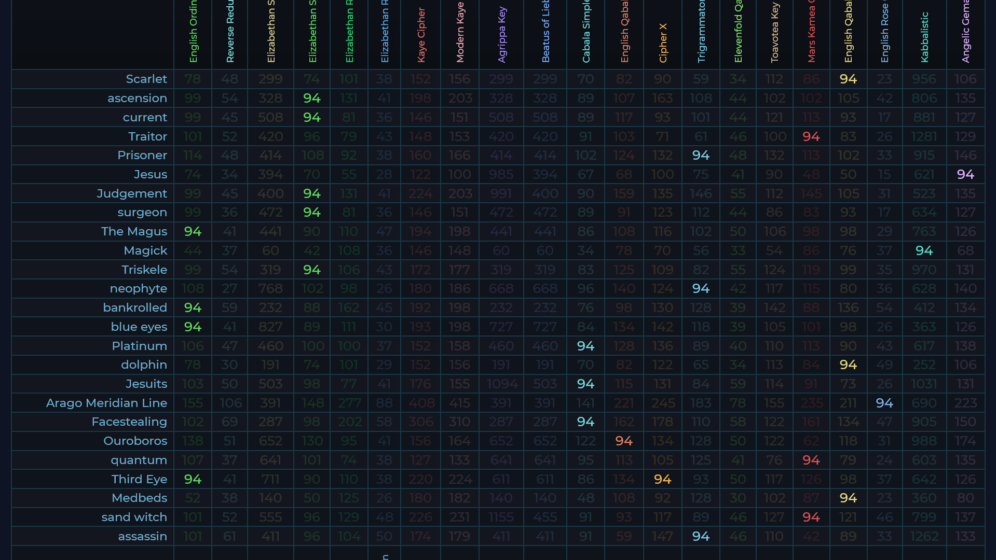This screenshot has width=996, height=560.
Task: Select the 1094 value in Jesuits row
Action: tap(501, 384)
